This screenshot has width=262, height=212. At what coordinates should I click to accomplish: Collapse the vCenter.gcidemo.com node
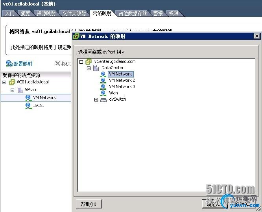click(81, 62)
